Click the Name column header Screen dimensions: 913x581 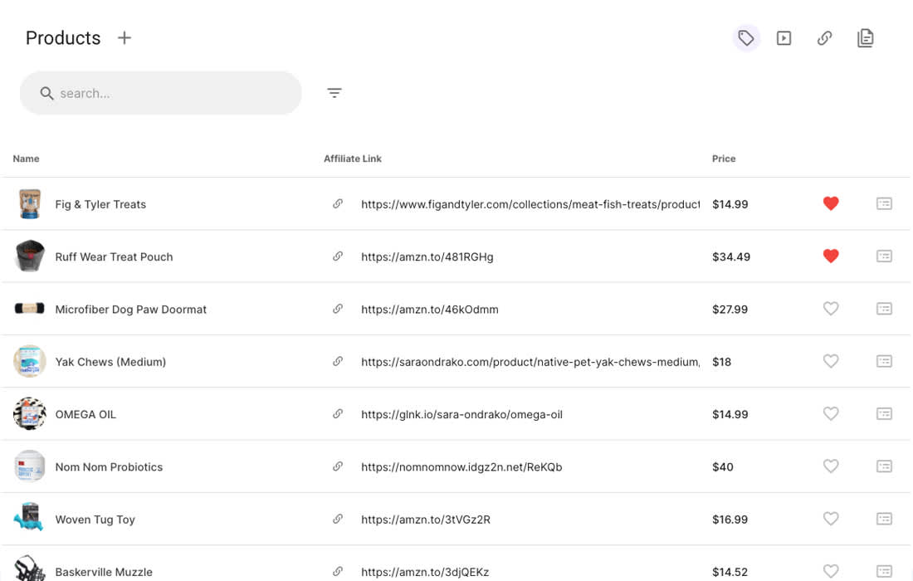point(27,159)
